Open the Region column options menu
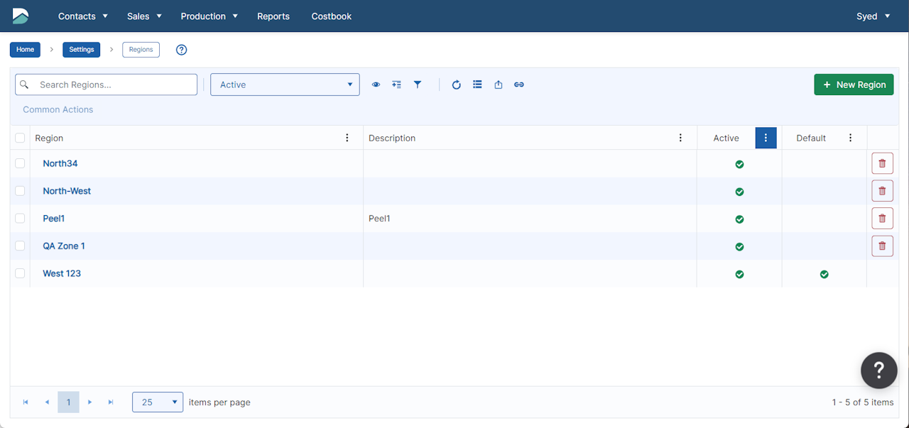 point(347,138)
